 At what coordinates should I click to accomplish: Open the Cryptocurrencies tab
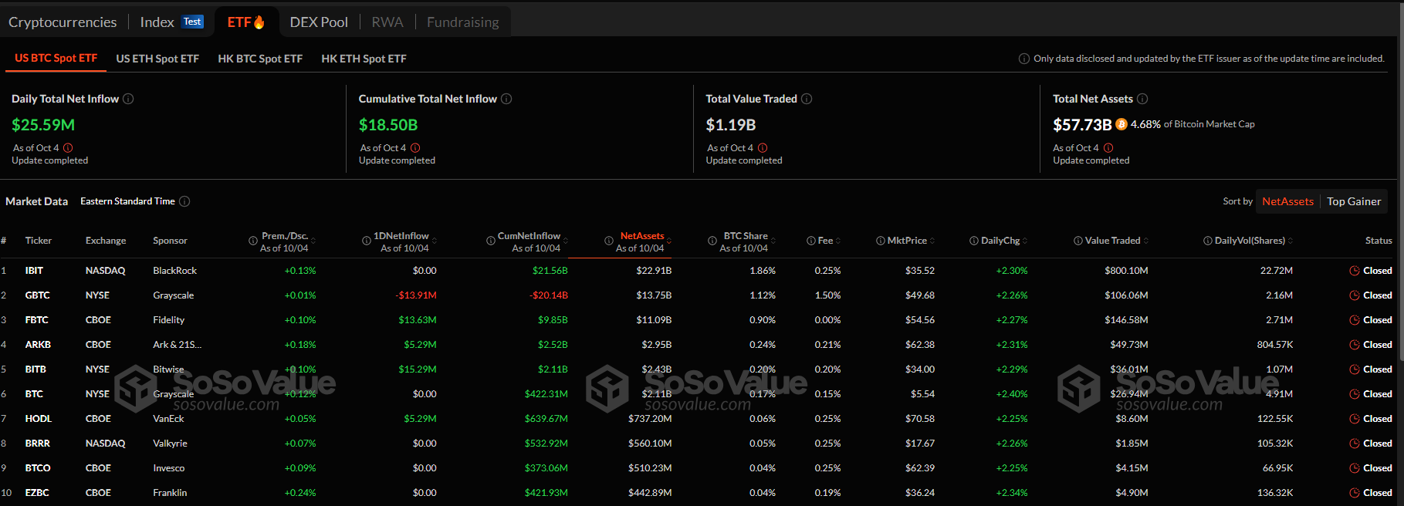click(63, 22)
